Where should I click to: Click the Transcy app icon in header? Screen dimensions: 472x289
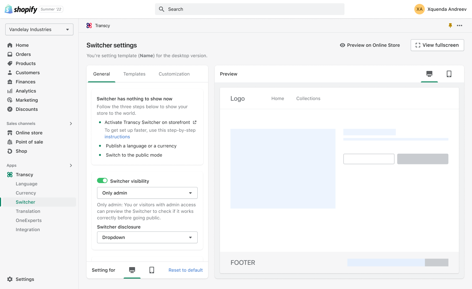89,25
